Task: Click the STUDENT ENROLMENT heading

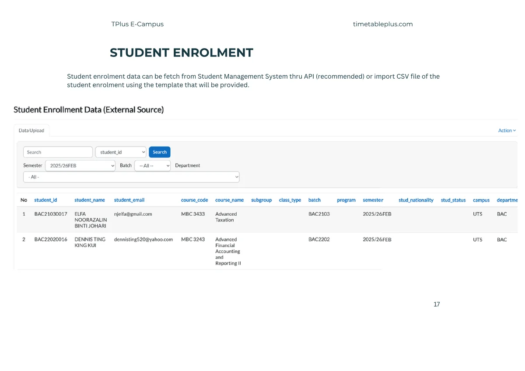Action: [x=182, y=53]
